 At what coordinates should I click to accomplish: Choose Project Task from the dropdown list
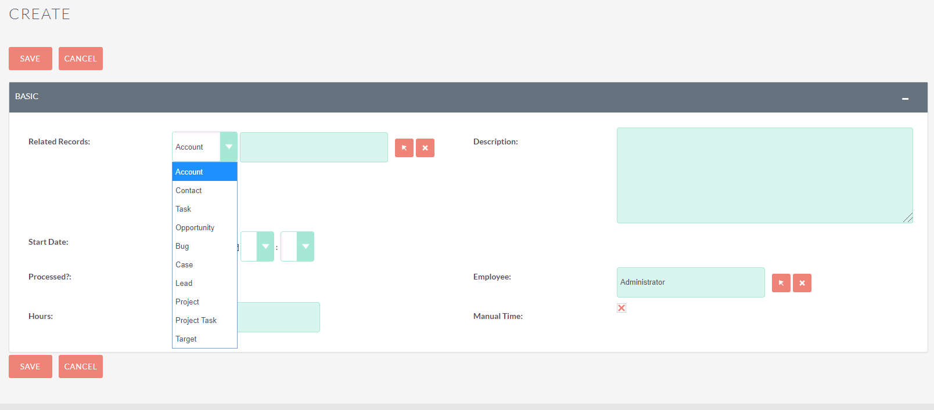coord(204,320)
